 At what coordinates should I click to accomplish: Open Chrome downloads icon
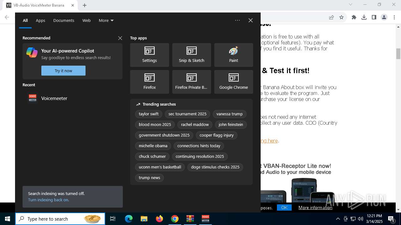pyautogui.click(x=364, y=17)
